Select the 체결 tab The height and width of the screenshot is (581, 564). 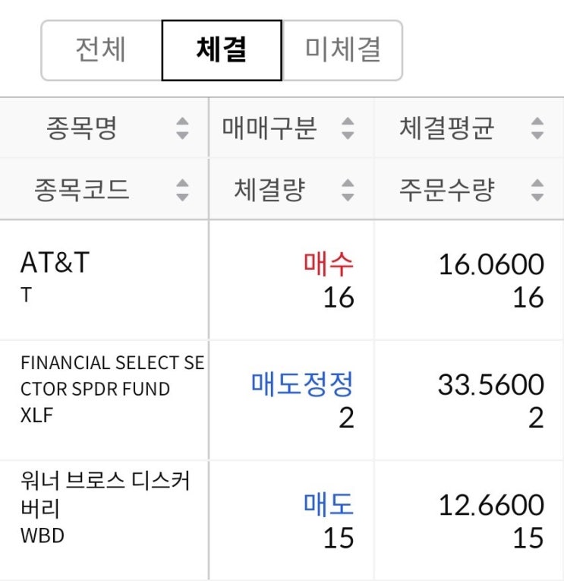coord(222,50)
